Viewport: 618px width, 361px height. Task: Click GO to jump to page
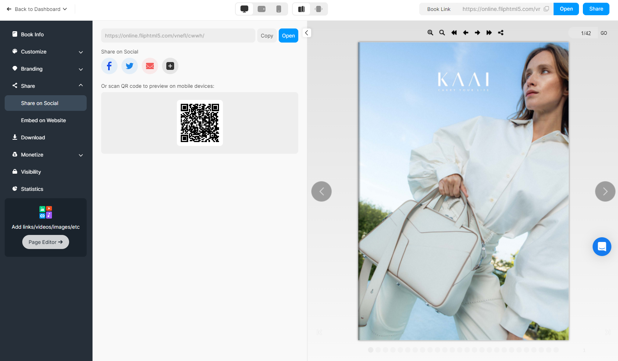pos(604,33)
